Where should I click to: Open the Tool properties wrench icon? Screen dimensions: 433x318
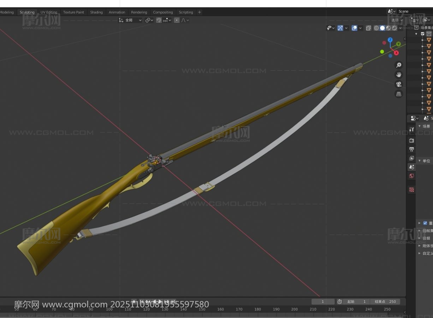tap(411, 129)
